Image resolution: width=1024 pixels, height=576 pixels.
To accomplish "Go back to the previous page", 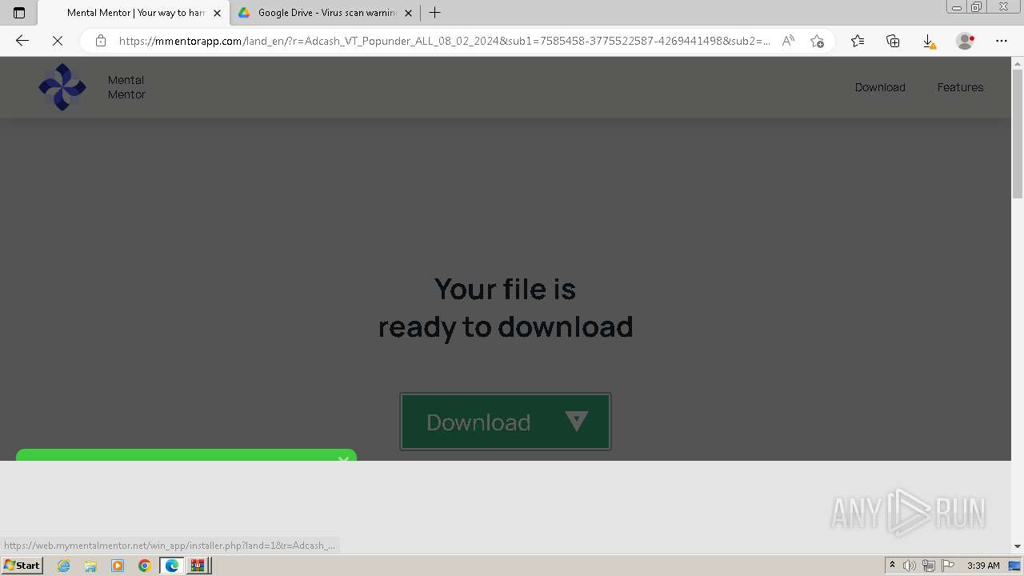I will point(22,41).
